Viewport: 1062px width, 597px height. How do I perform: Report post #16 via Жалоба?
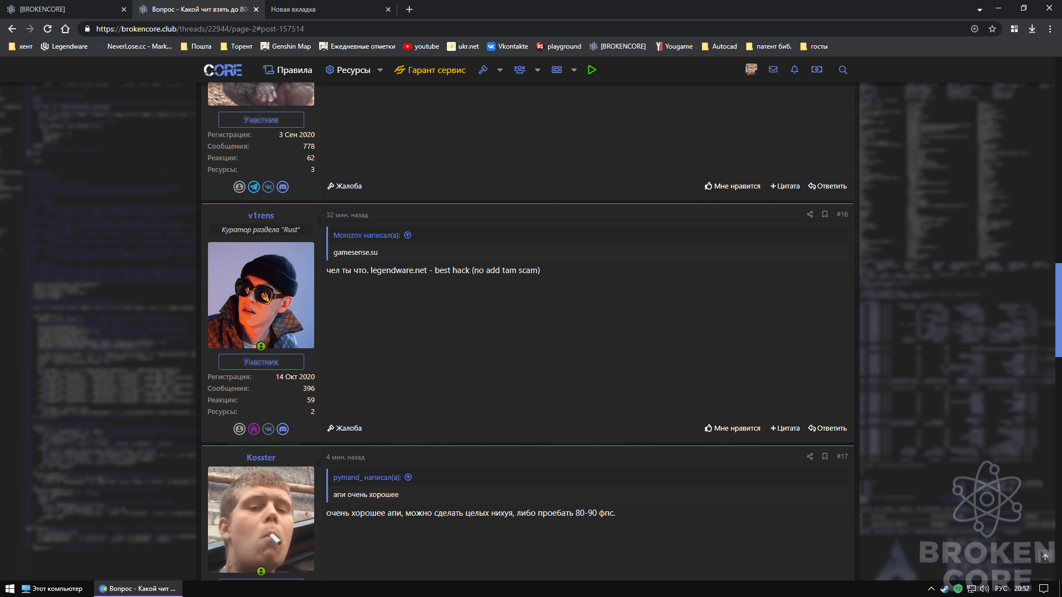(x=345, y=428)
